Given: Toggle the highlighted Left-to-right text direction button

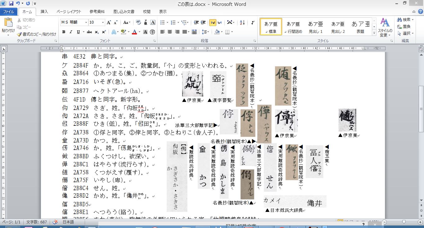Looking at the screenshot, I should pyautogui.click(x=213, y=22).
